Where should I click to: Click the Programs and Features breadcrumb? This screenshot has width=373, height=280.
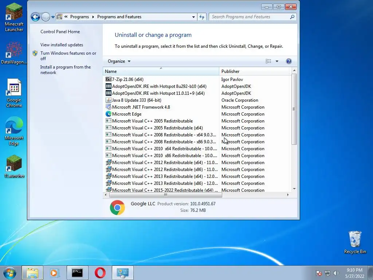pos(119,17)
